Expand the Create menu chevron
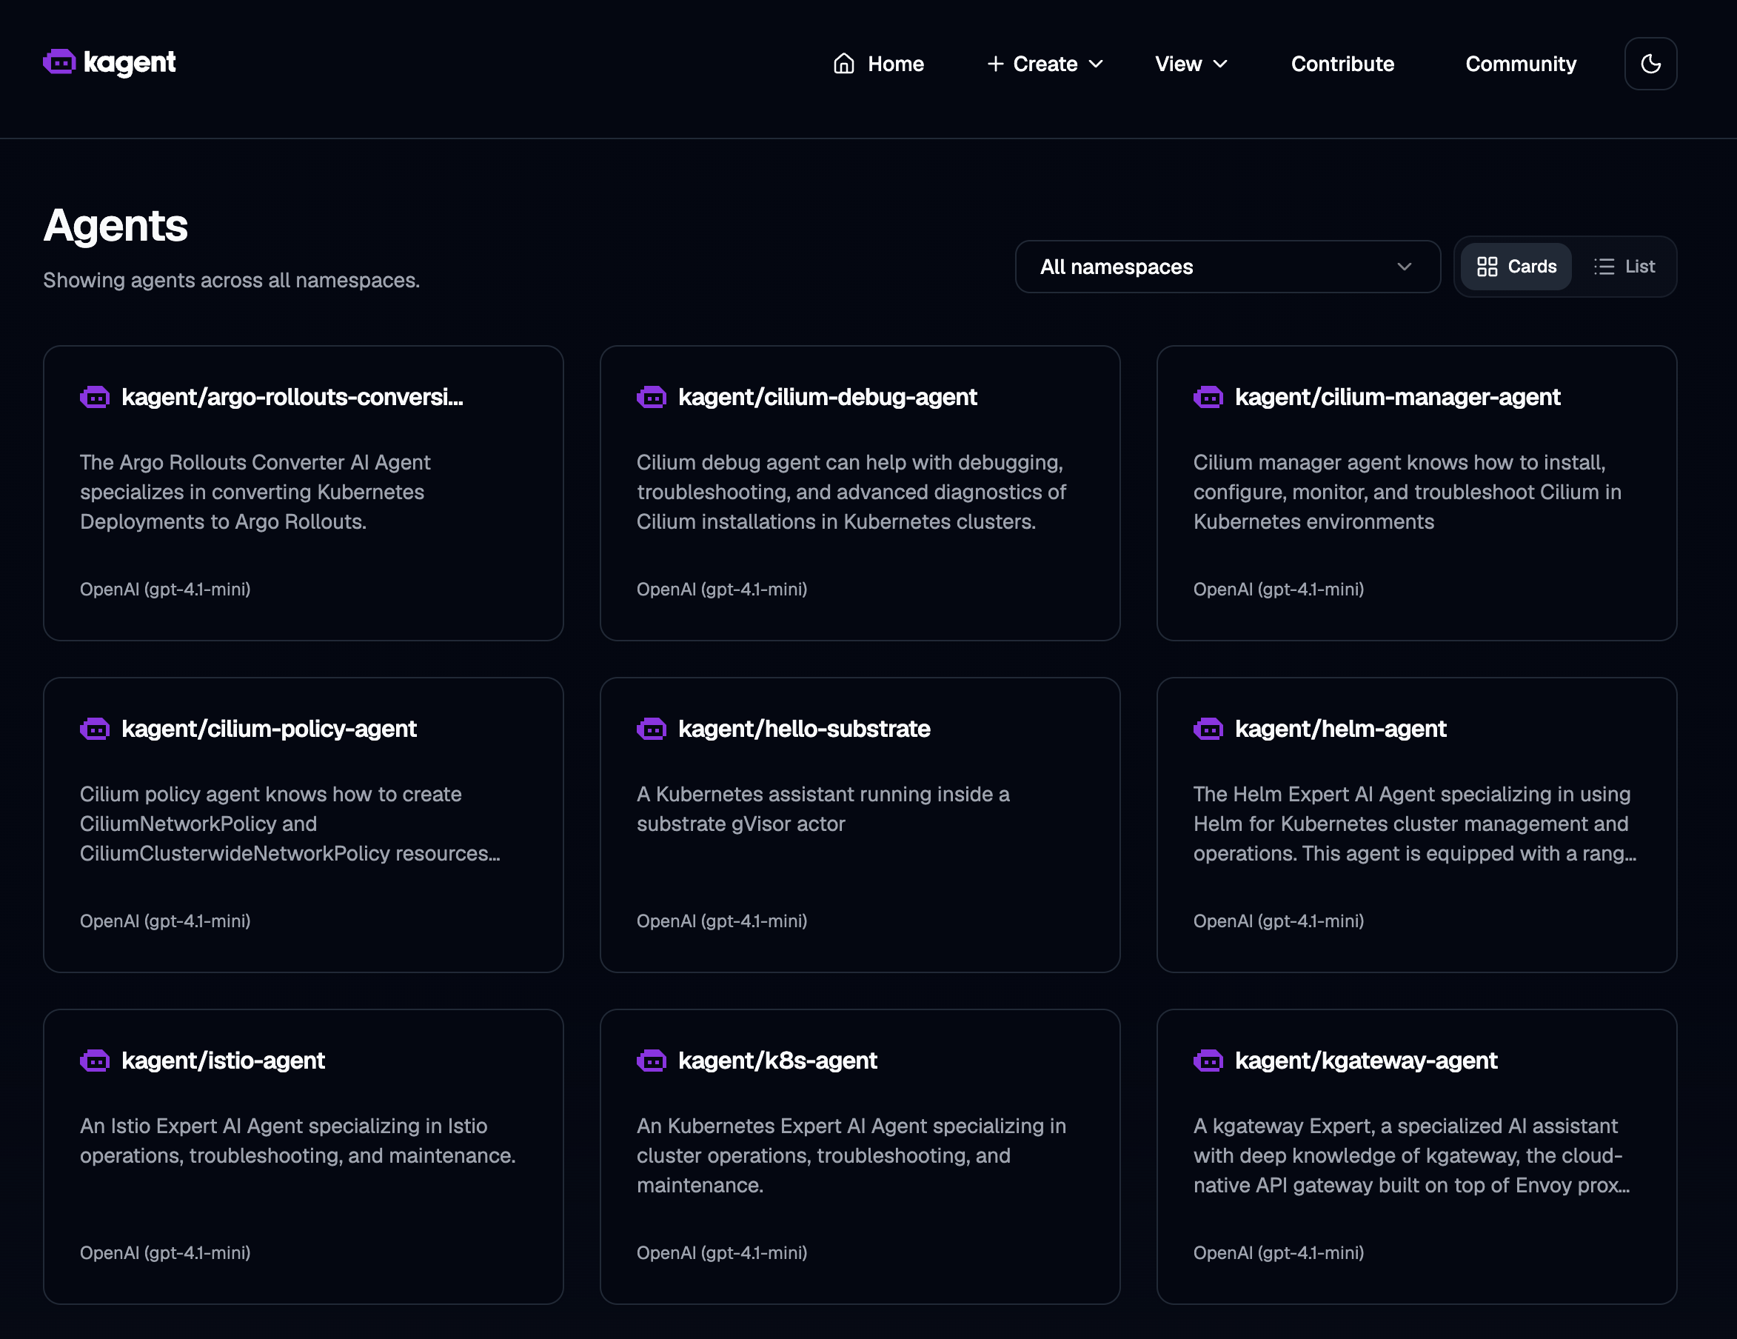The height and width of the screenshot is (1339, 1737). [1096, 64]
